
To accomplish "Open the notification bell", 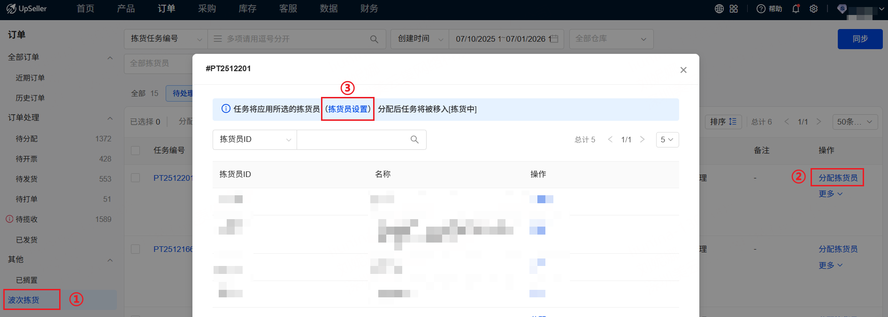I will (x=796, y=9).
